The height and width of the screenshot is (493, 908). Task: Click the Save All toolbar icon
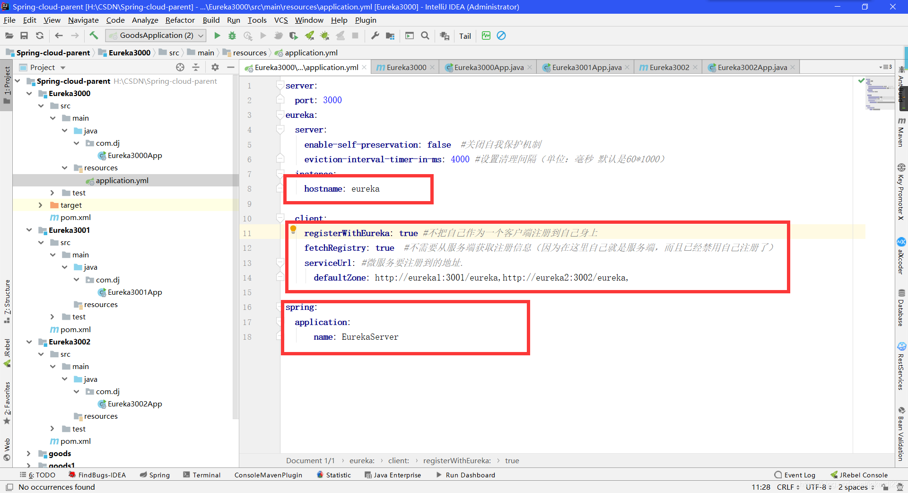coord(24,35)
